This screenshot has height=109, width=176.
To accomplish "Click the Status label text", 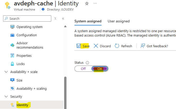I will [79, 63].
